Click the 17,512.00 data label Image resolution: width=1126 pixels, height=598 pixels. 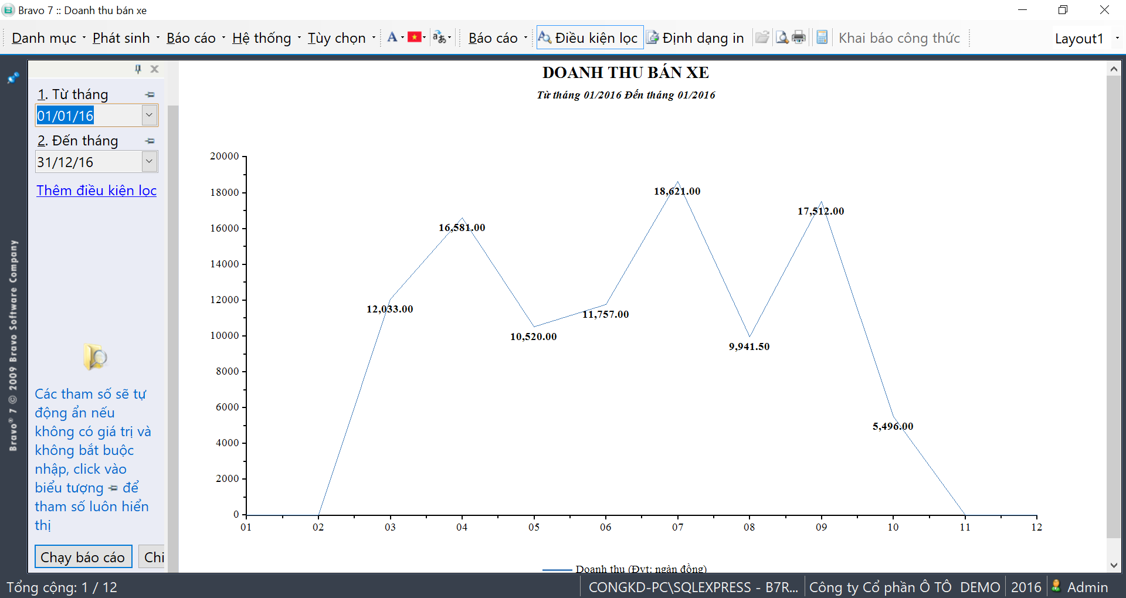click(x=821, y=211)
